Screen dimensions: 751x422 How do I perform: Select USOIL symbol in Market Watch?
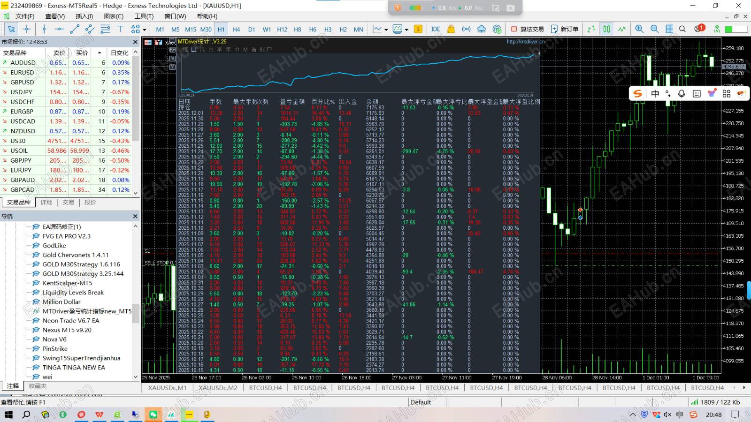[x=66, y=151]
